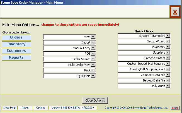The image size is (182, 113).
Task: Open the Manual Entry dropdown arrow
Action: [x=93, y=48]
